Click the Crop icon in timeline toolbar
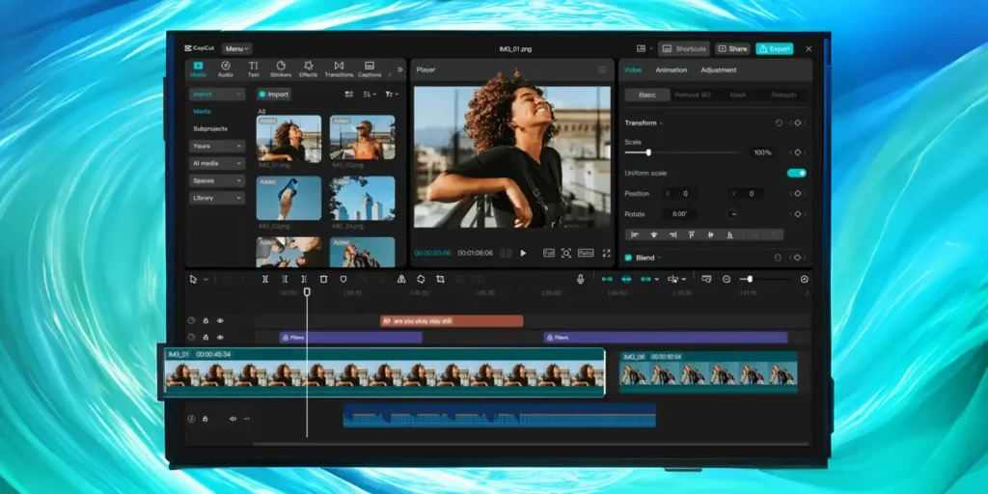988x494 pixels. pos(440,279)
